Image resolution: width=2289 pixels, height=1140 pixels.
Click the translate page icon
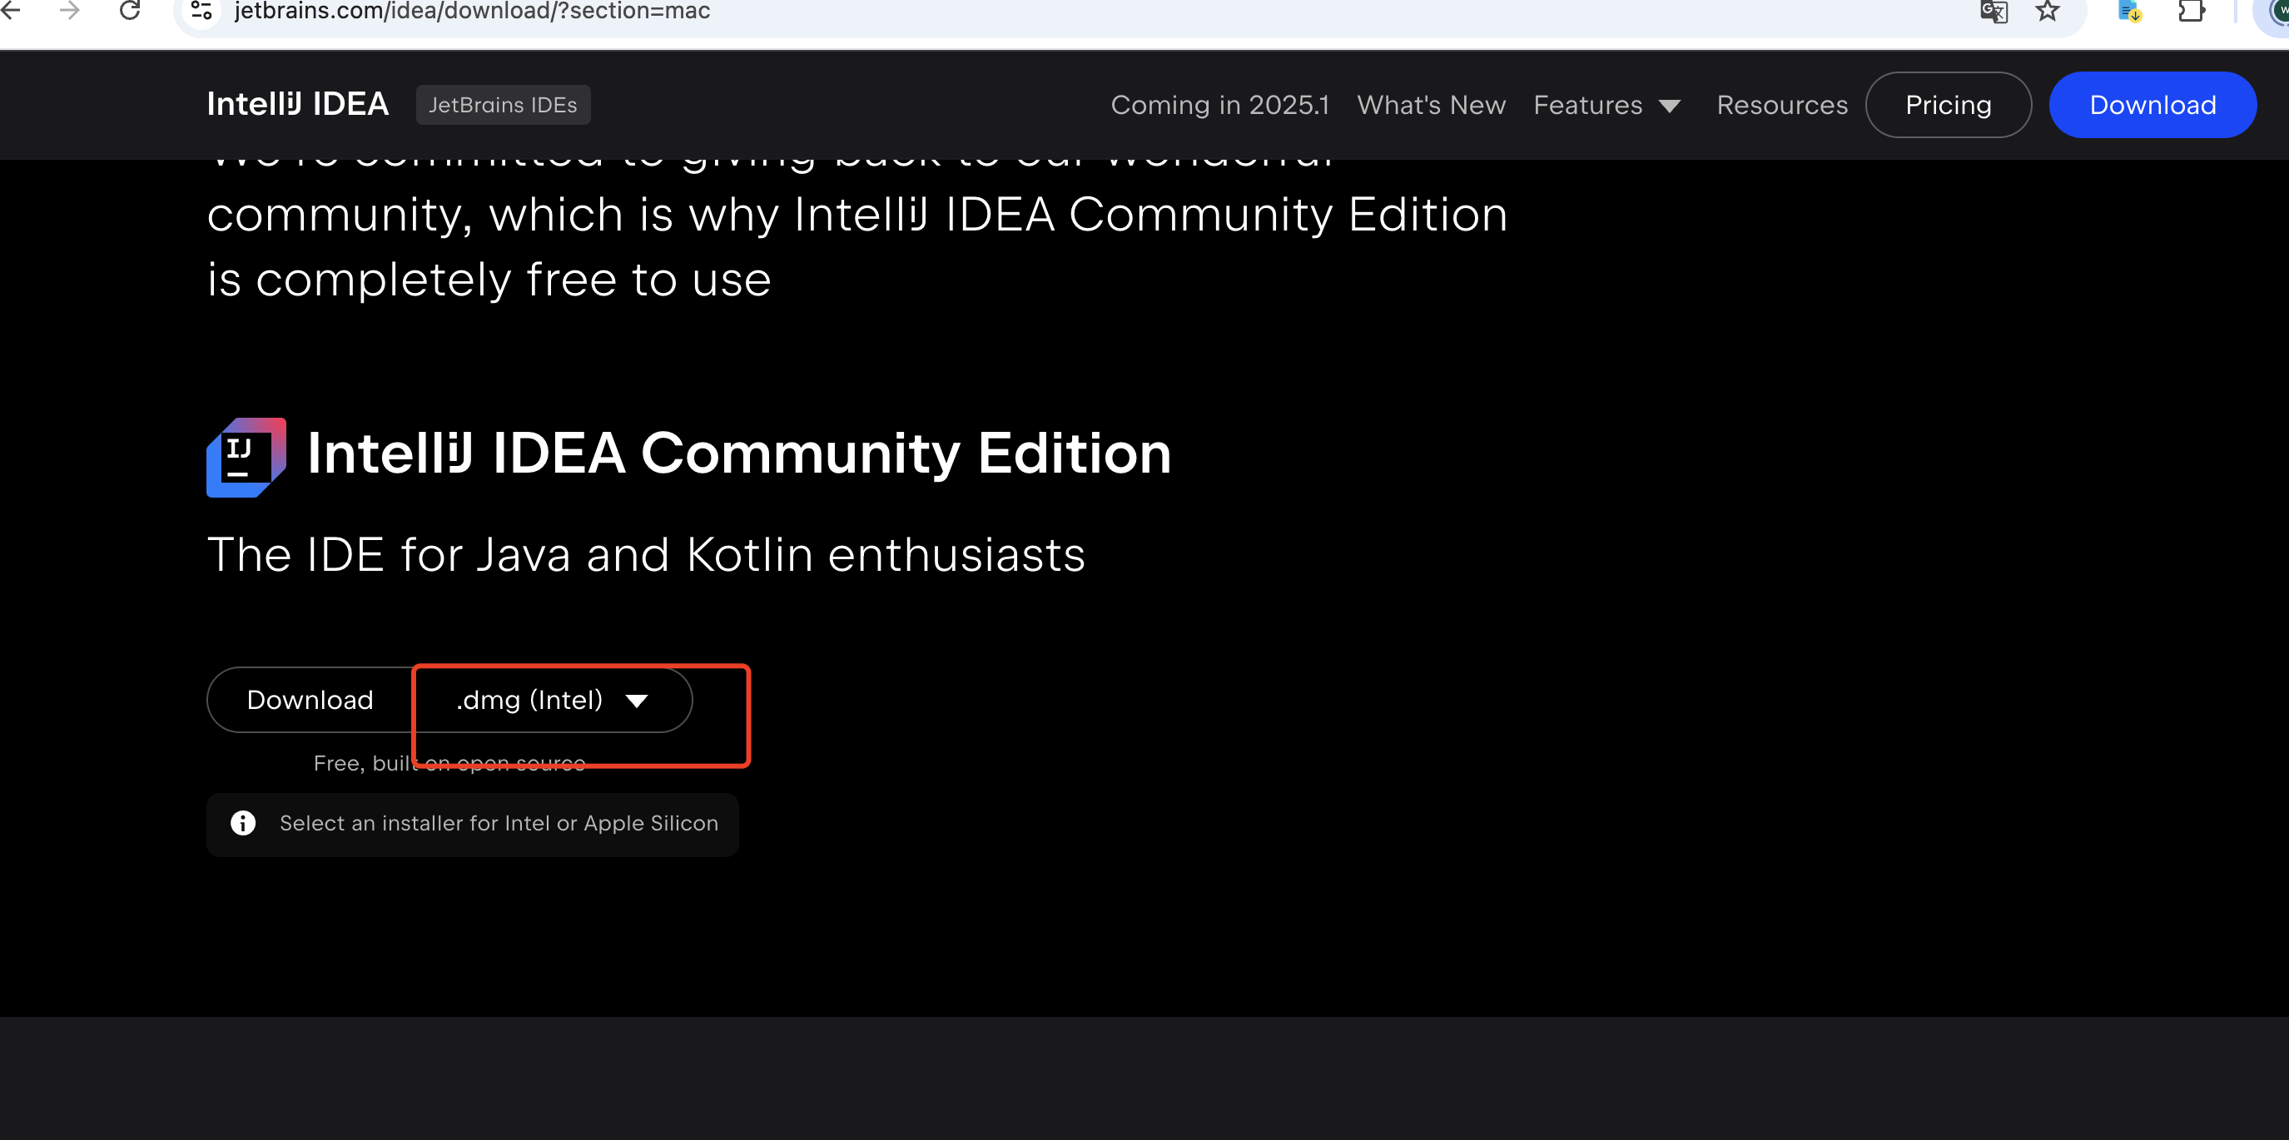(x=1994, y=12)
